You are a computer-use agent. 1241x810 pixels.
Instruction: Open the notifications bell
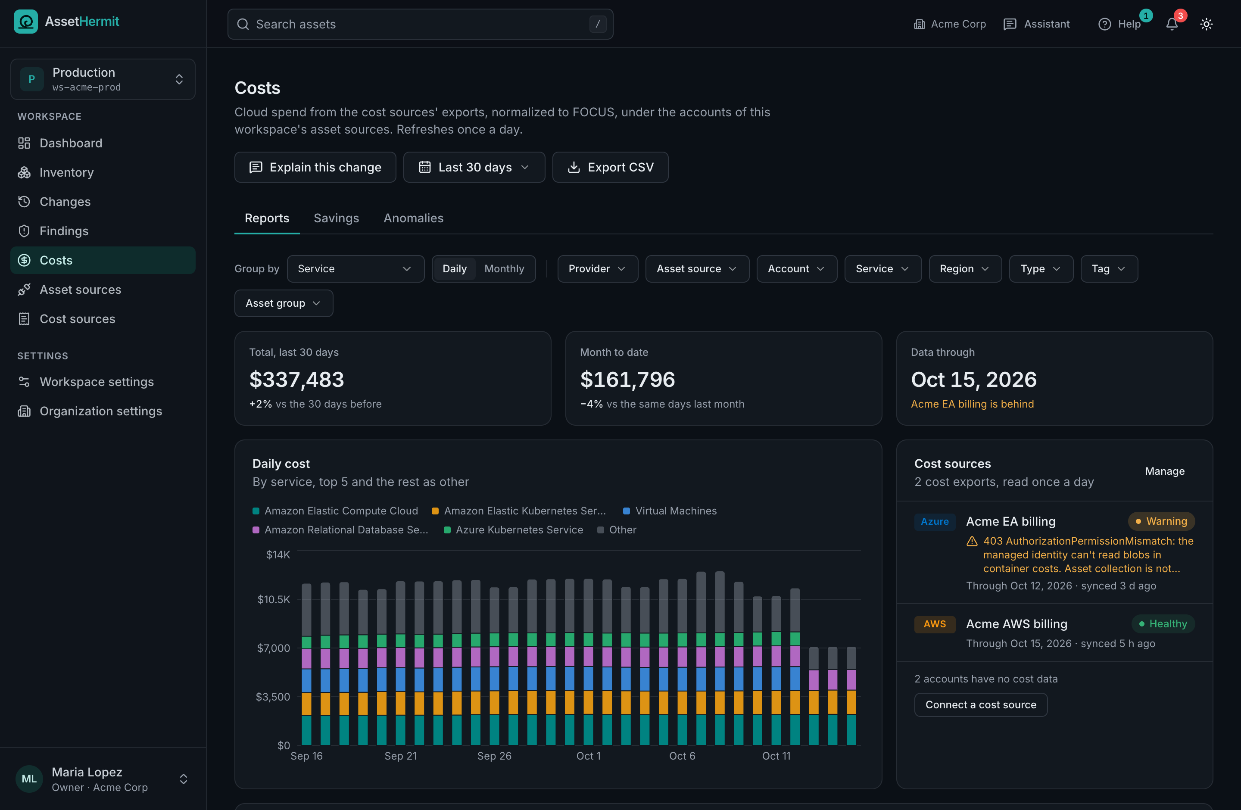coord(1172,24)
